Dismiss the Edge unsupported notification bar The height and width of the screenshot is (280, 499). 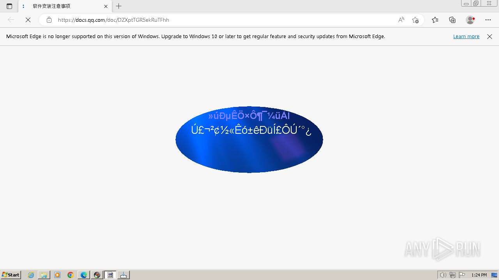(490, 37)
